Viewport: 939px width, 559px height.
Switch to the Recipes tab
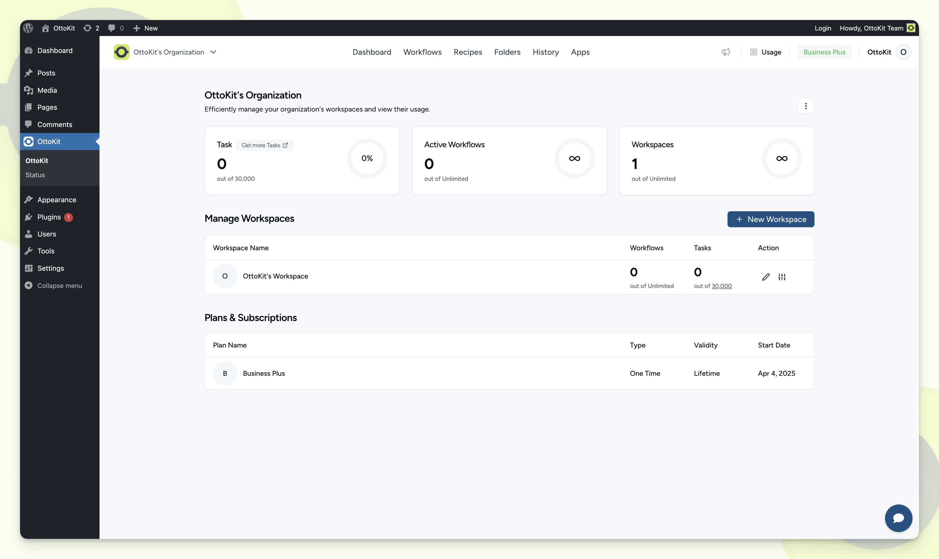coord(468,52)
